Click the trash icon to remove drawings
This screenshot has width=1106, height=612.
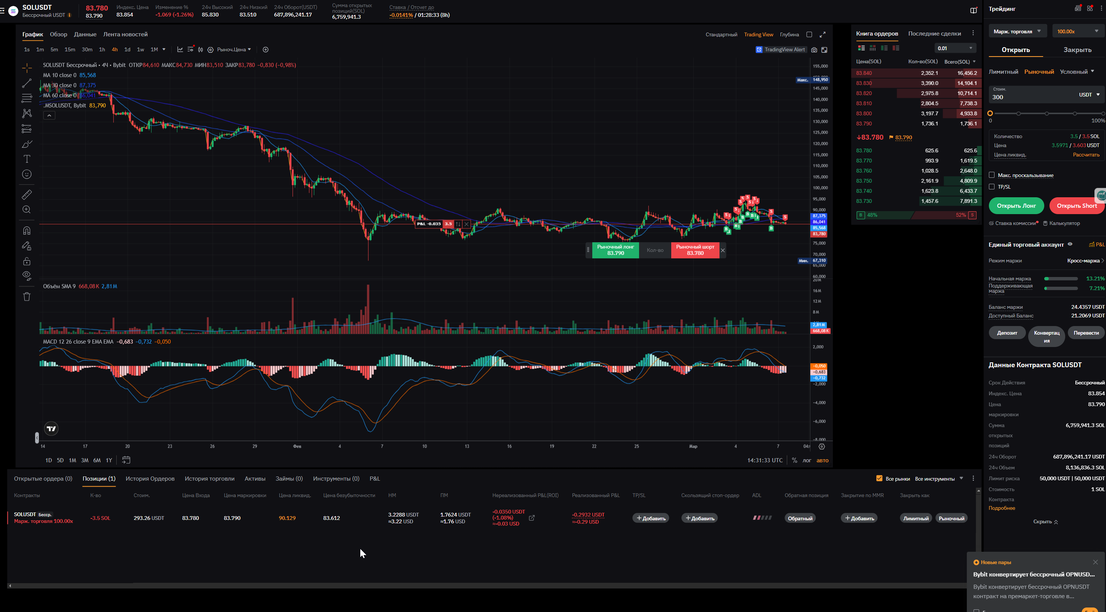tap(27, 296)
